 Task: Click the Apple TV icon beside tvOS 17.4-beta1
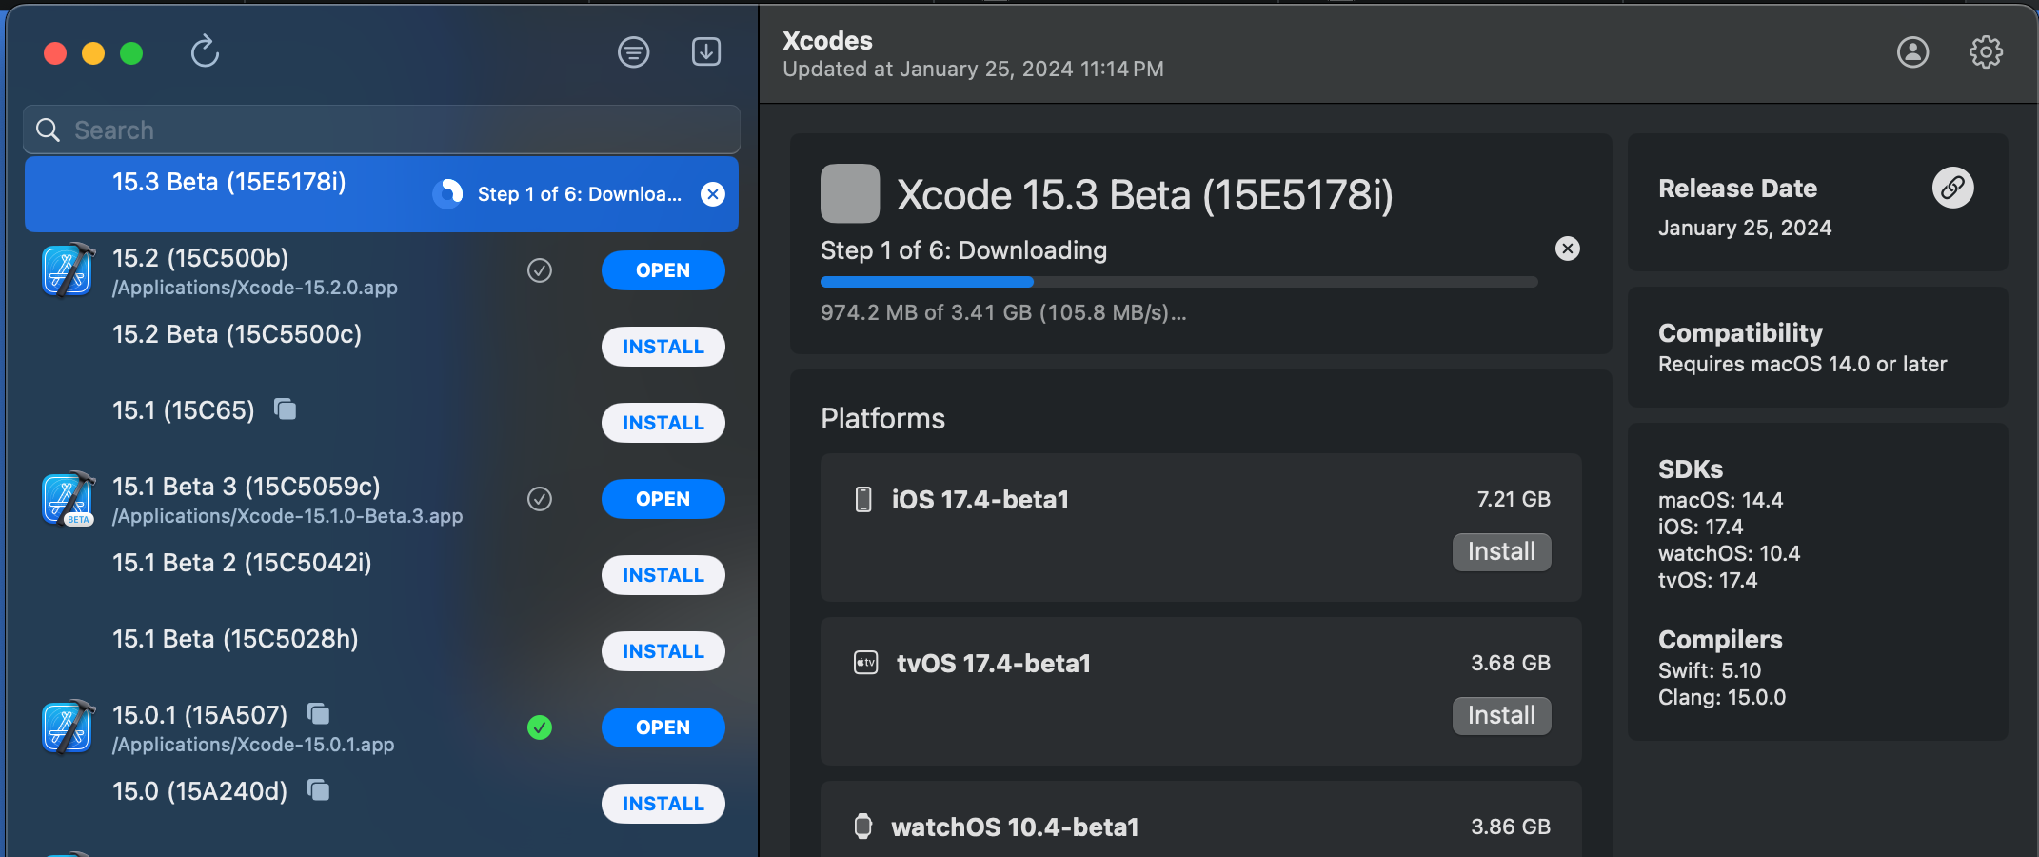[866, 663]
